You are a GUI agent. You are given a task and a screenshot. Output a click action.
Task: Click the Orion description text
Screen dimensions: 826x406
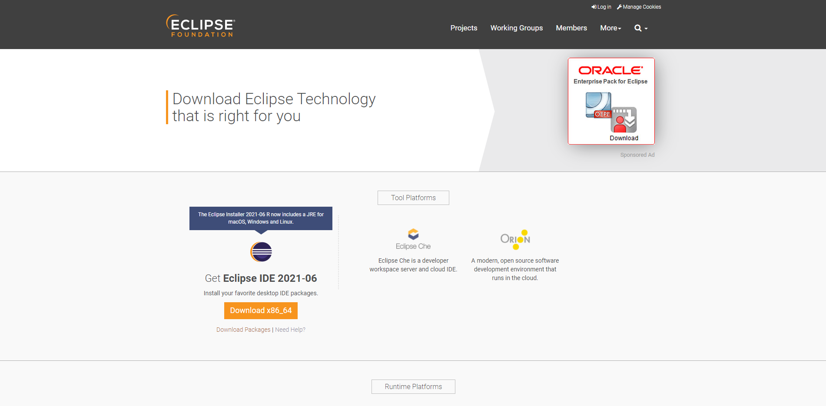515,269
